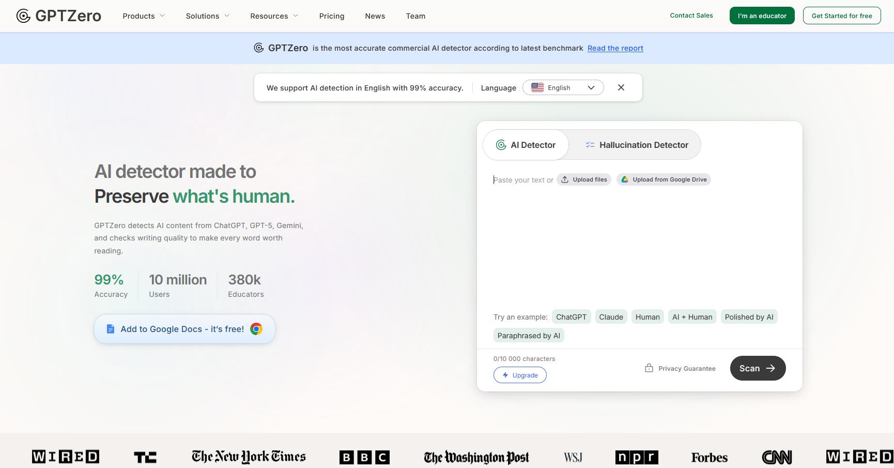
Task: Try the Claude example text
Action: pos(611,317)
